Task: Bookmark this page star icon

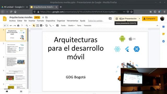Action: click(132, 12)
